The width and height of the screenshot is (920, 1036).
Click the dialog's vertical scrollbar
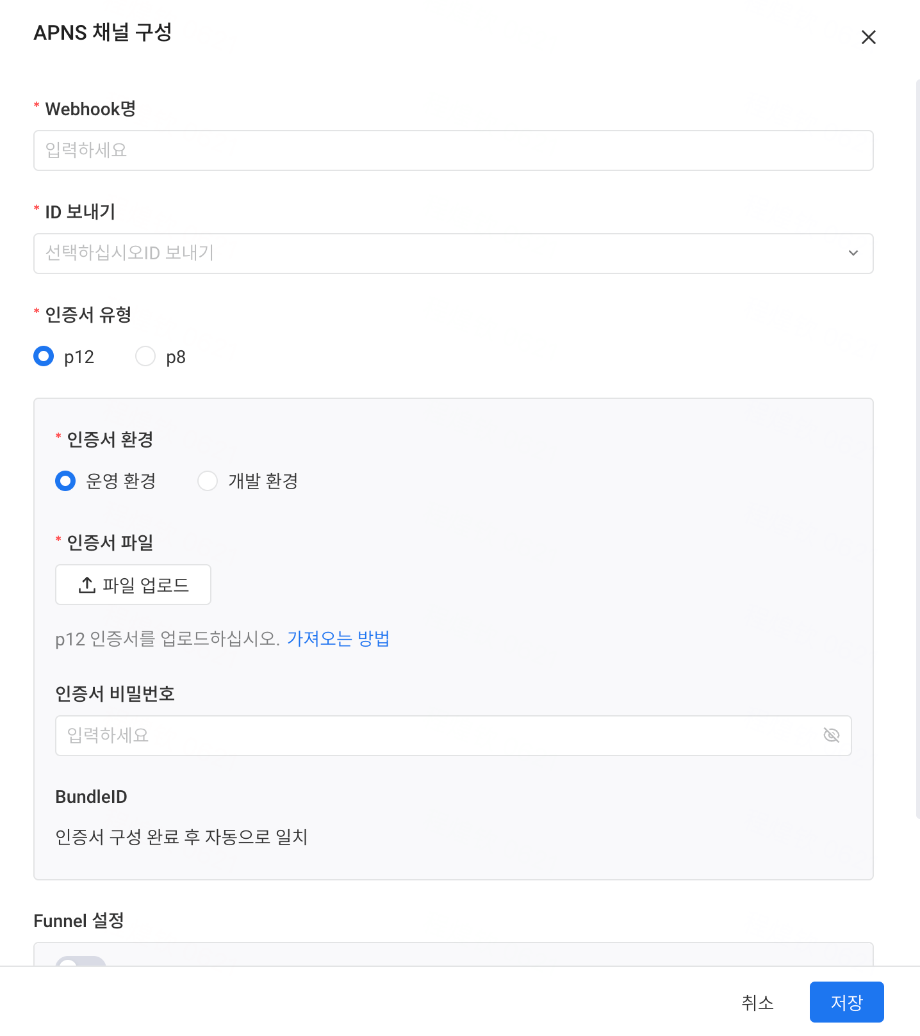point(917,448)
